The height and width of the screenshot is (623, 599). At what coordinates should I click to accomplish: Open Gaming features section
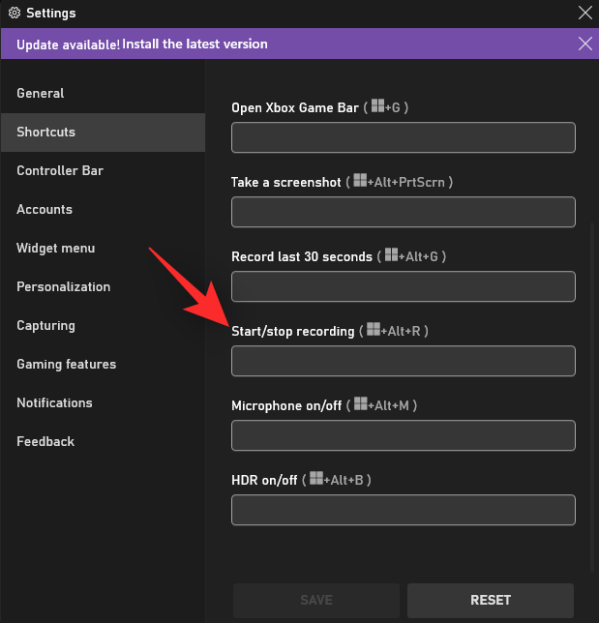(66, 364)
